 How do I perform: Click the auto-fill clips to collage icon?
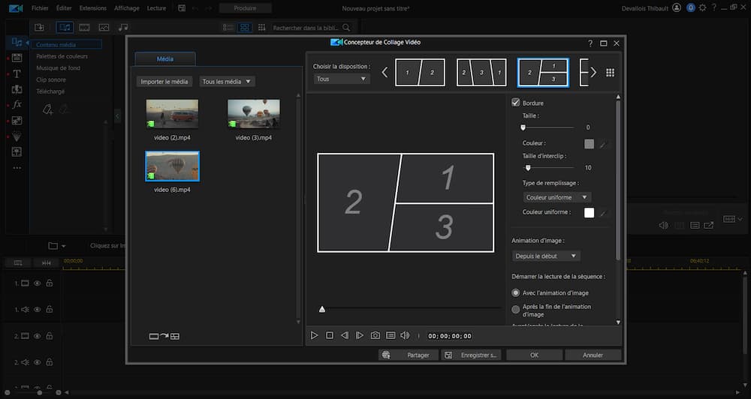point(164,336)
